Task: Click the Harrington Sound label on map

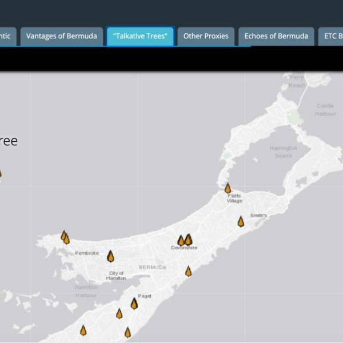Action: coord(283,151)
